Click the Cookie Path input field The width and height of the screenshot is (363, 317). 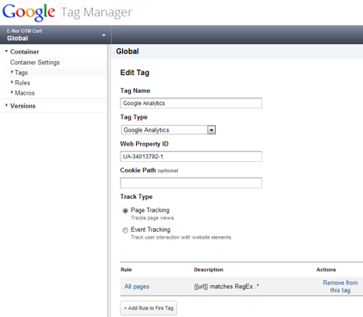(191, 183)
